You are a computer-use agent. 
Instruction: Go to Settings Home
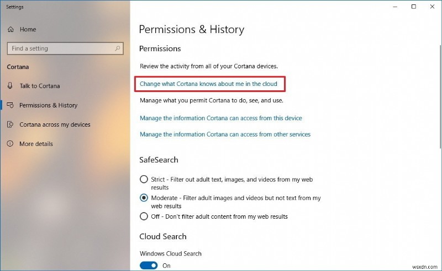28,29
